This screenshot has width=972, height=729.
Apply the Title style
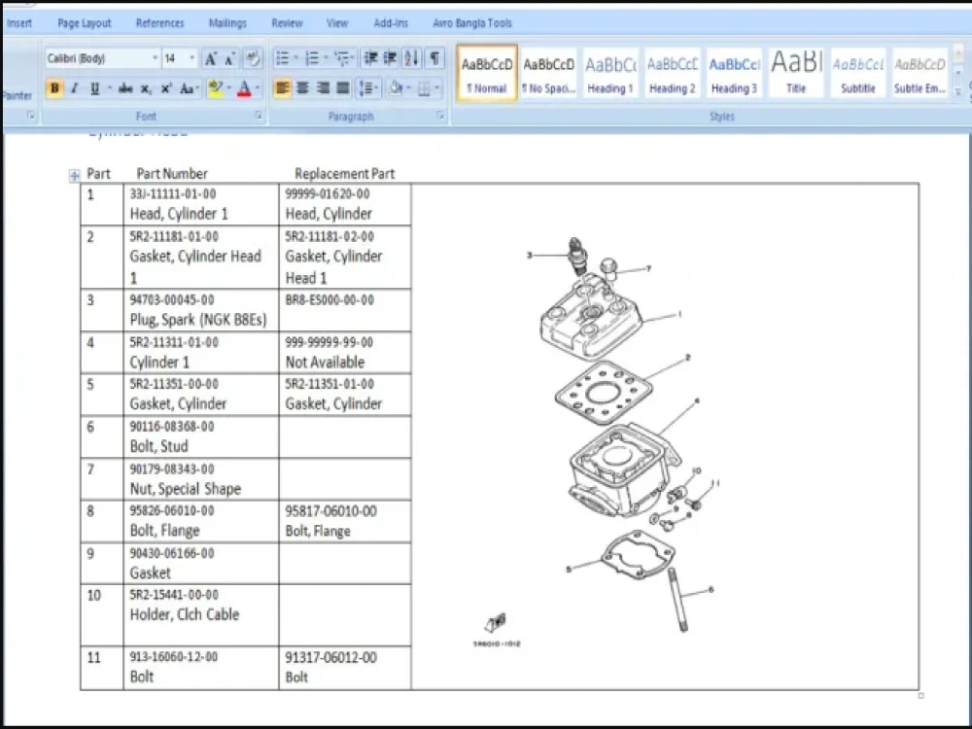tap(796, 73)
